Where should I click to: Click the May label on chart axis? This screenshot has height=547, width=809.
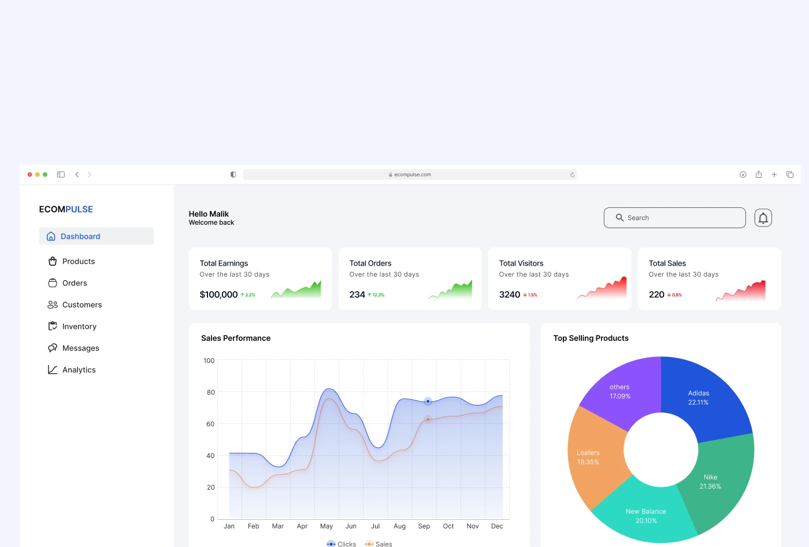[x=326, y=526]
